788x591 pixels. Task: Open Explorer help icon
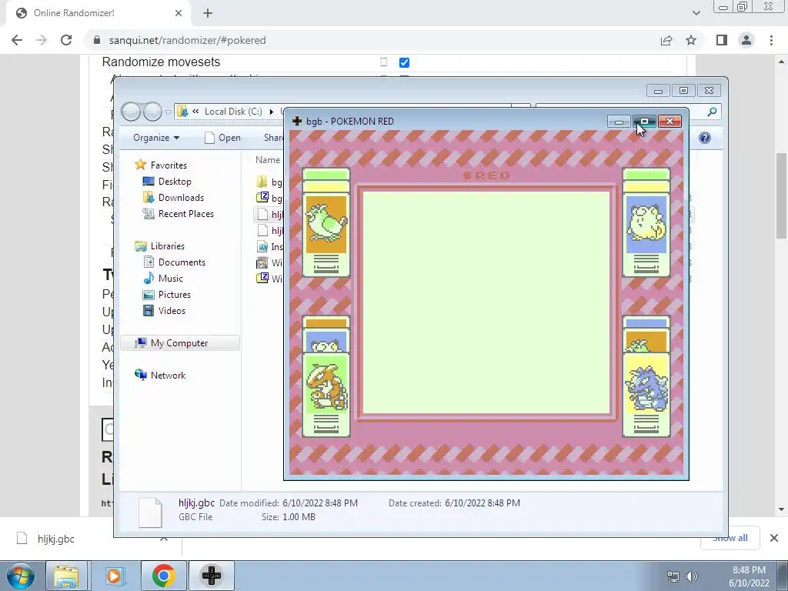[x=705, y=138]
